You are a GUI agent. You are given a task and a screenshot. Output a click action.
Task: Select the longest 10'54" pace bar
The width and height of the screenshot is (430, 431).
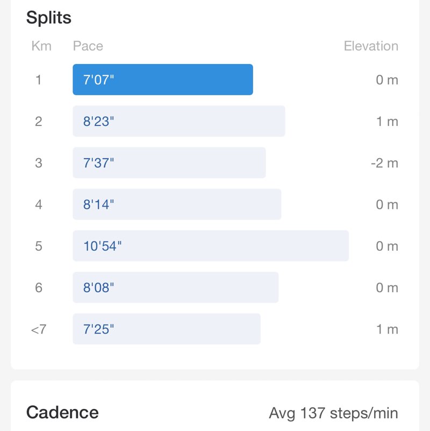(x=210, y=246)
